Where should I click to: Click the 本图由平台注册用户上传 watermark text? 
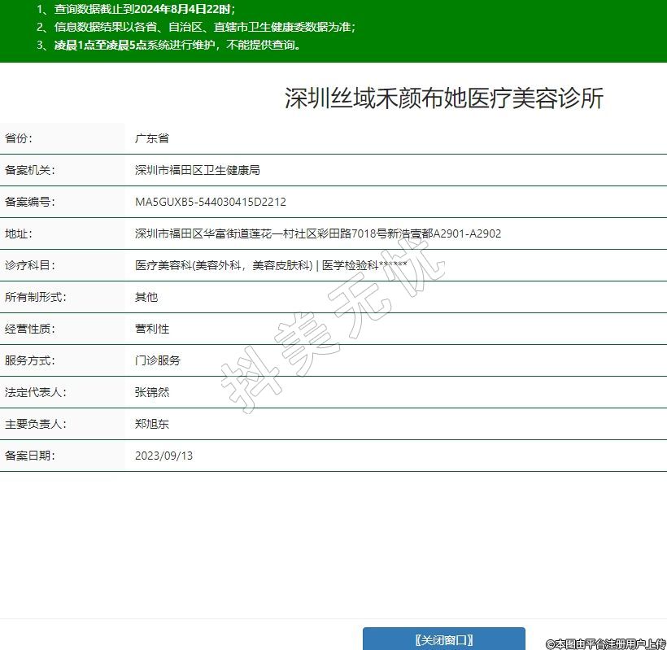606,643
